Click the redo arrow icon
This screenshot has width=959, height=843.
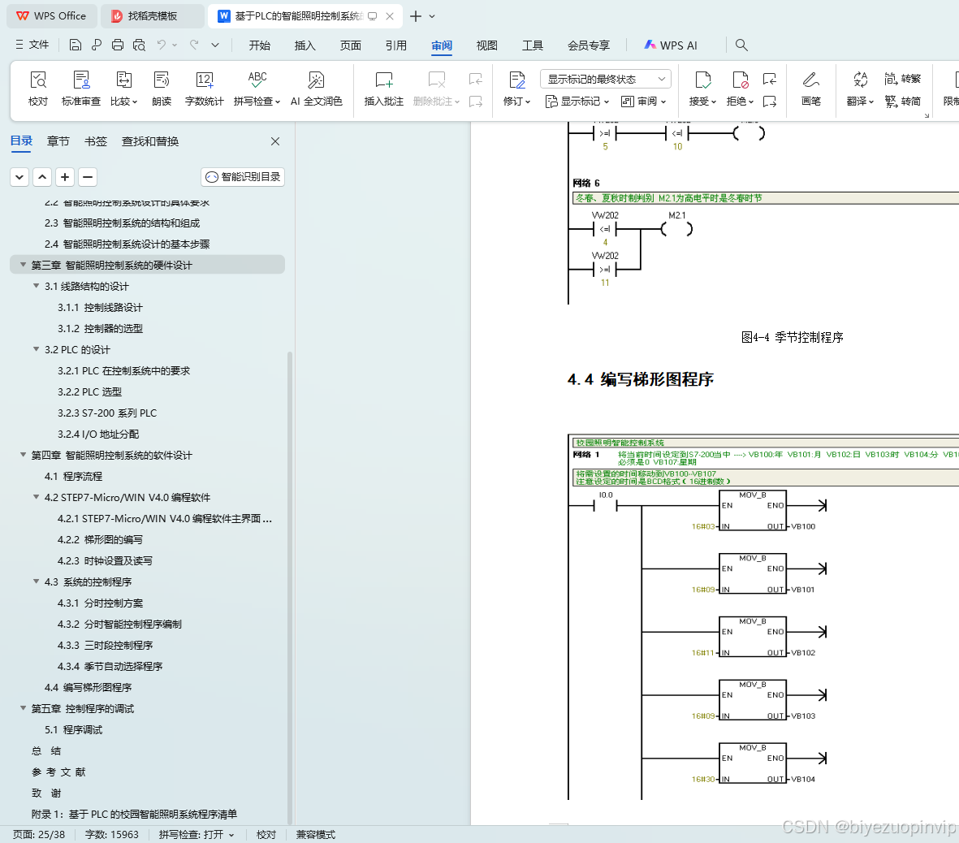pos(194,45)
